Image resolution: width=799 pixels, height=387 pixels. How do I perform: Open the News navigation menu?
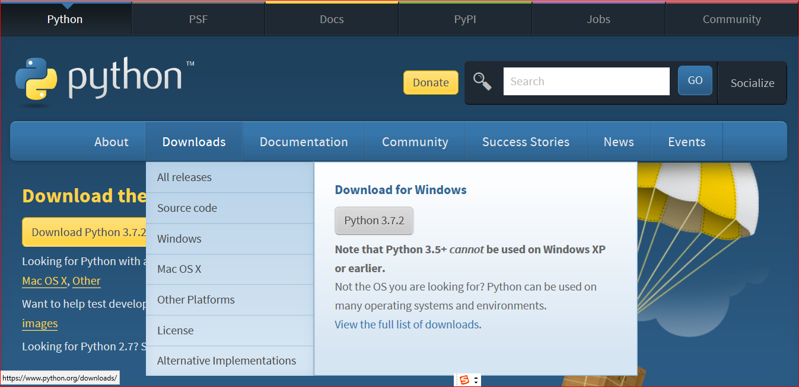tap(619, 142)
